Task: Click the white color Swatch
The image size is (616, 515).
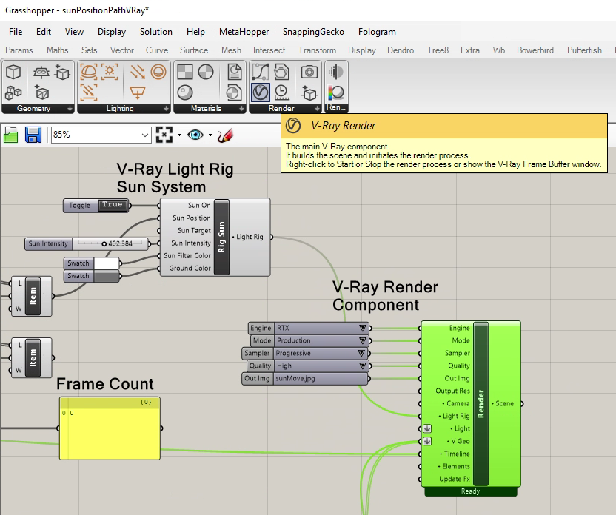Action: coord(107,263)
